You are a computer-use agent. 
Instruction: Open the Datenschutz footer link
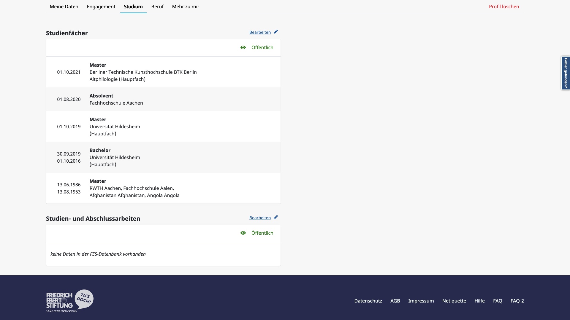(x=368, y=301)
